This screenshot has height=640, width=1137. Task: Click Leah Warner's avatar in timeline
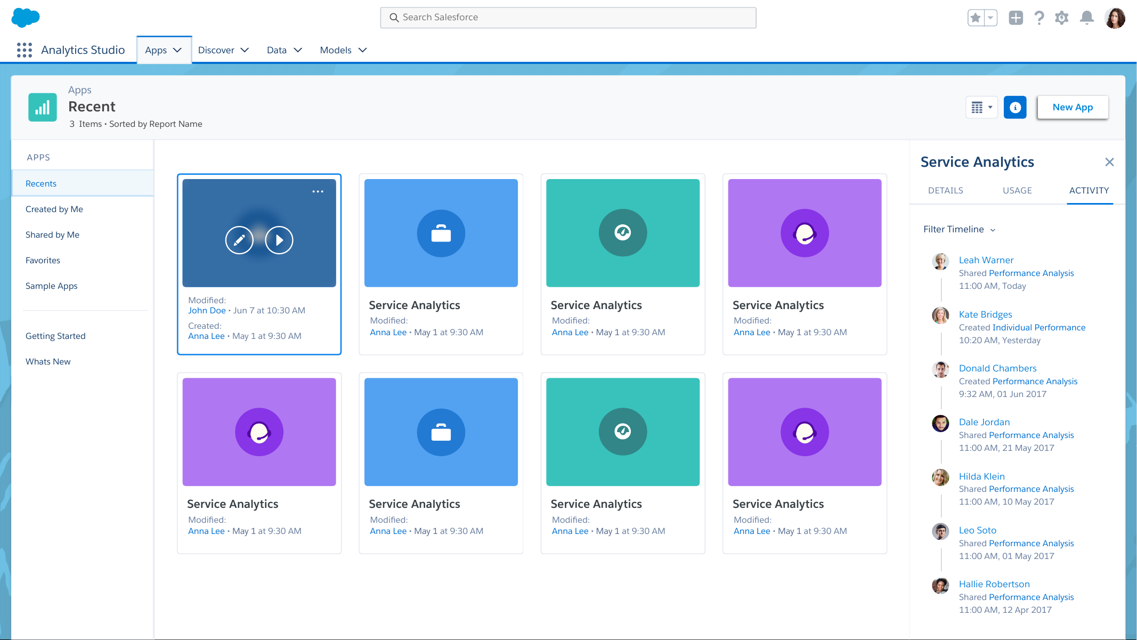click(940, 261)
